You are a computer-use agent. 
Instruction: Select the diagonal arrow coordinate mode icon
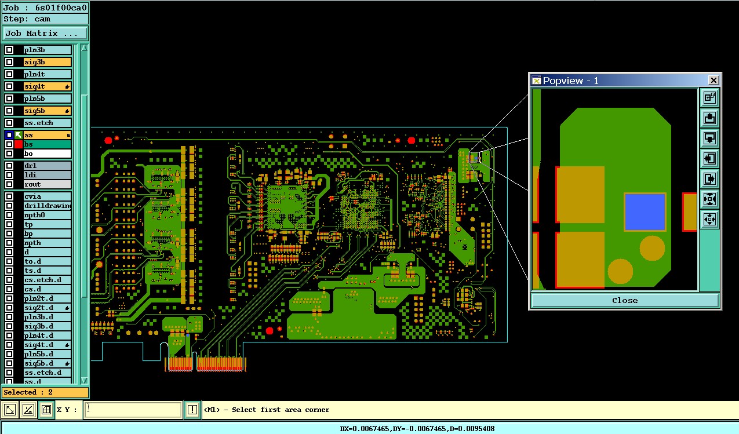pos(10,410)
